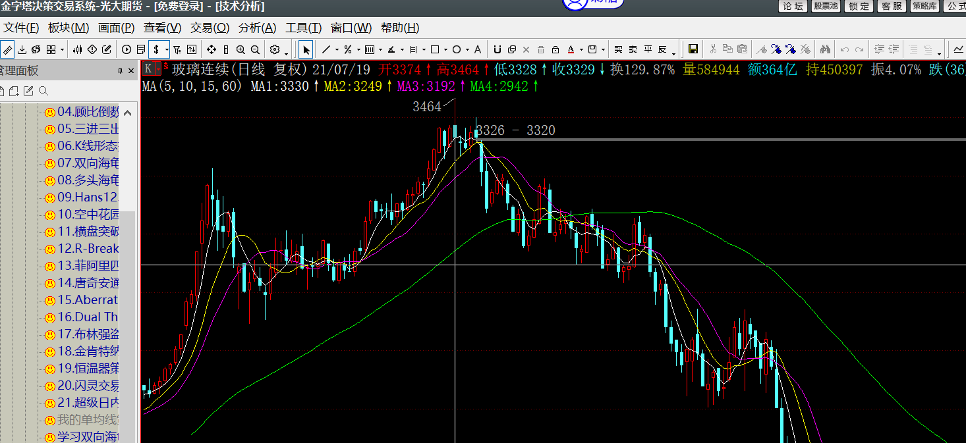The width and height of the screenshot is (966, 443).
Task: Click the four-square layout grid icon
Action: [51, 49]
